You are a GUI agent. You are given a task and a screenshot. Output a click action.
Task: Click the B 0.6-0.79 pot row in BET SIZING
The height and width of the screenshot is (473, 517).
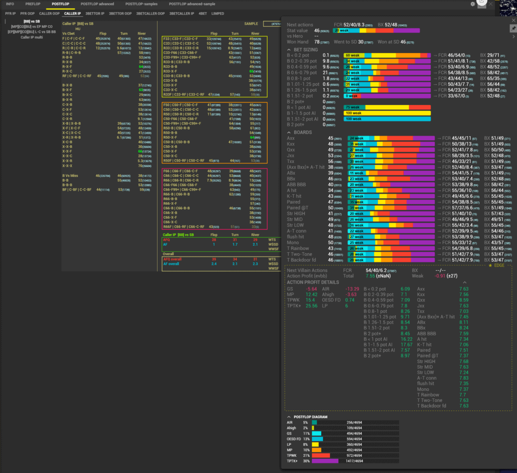pyautogui.click(x=397, y=73)
